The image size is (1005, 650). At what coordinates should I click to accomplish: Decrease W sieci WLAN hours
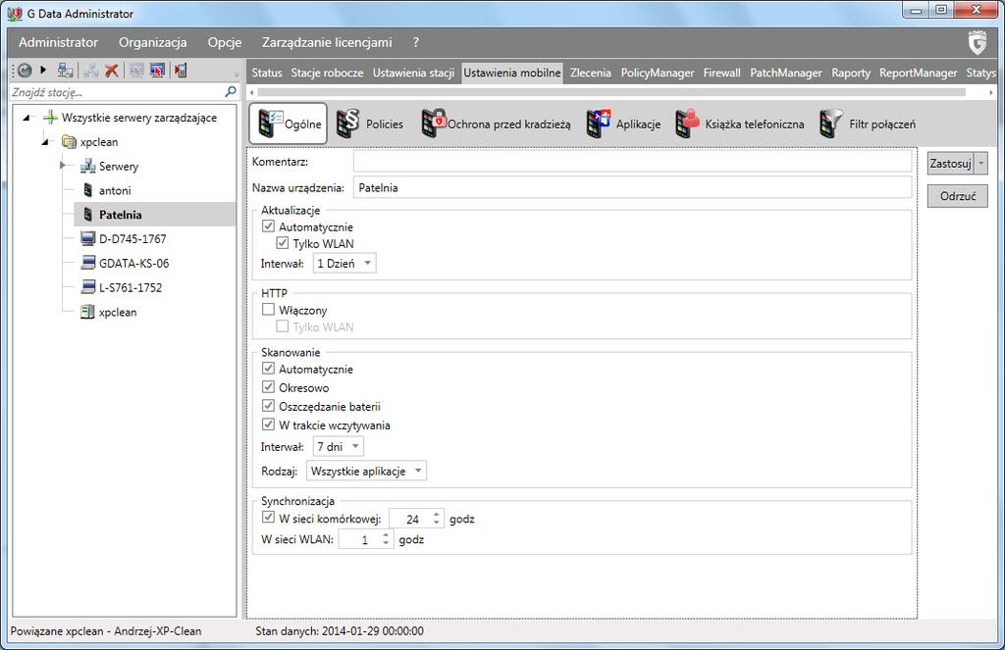coord(386,543)
